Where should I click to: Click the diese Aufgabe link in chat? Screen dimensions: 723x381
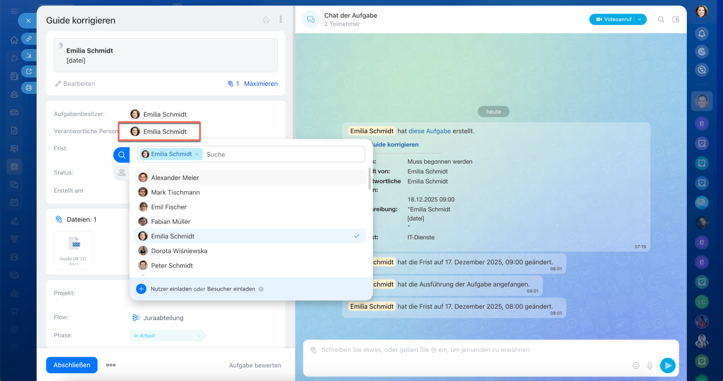click(429, 131)
